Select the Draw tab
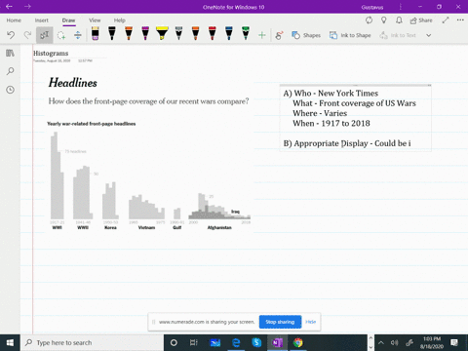 (x=68, y=20)
